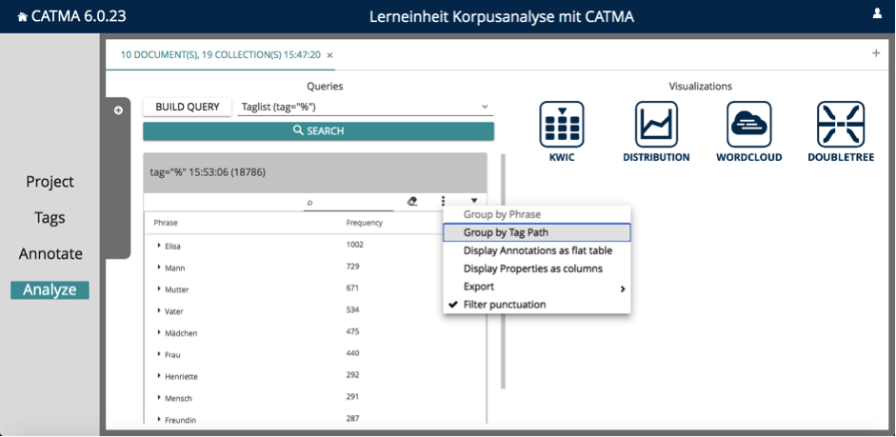Click frequency value 475
This screenshot has width=896, height=437.
click(x=352, y=331)
